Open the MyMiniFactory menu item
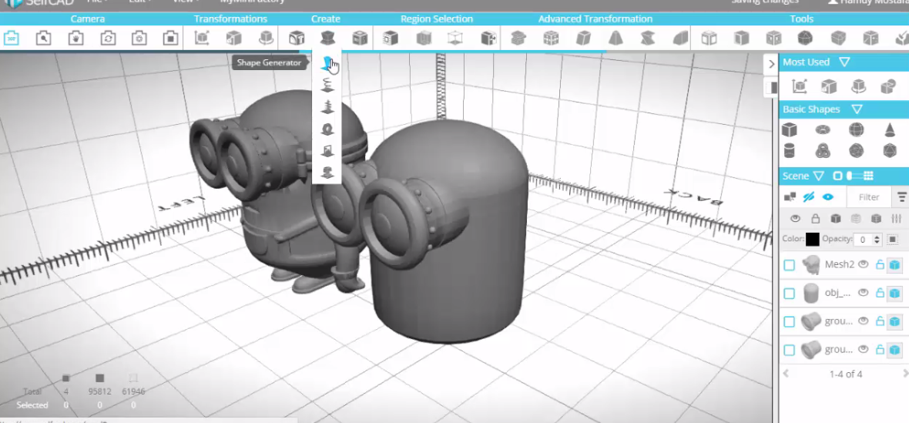This screenshot has width=909, height=423. (252, 2)
